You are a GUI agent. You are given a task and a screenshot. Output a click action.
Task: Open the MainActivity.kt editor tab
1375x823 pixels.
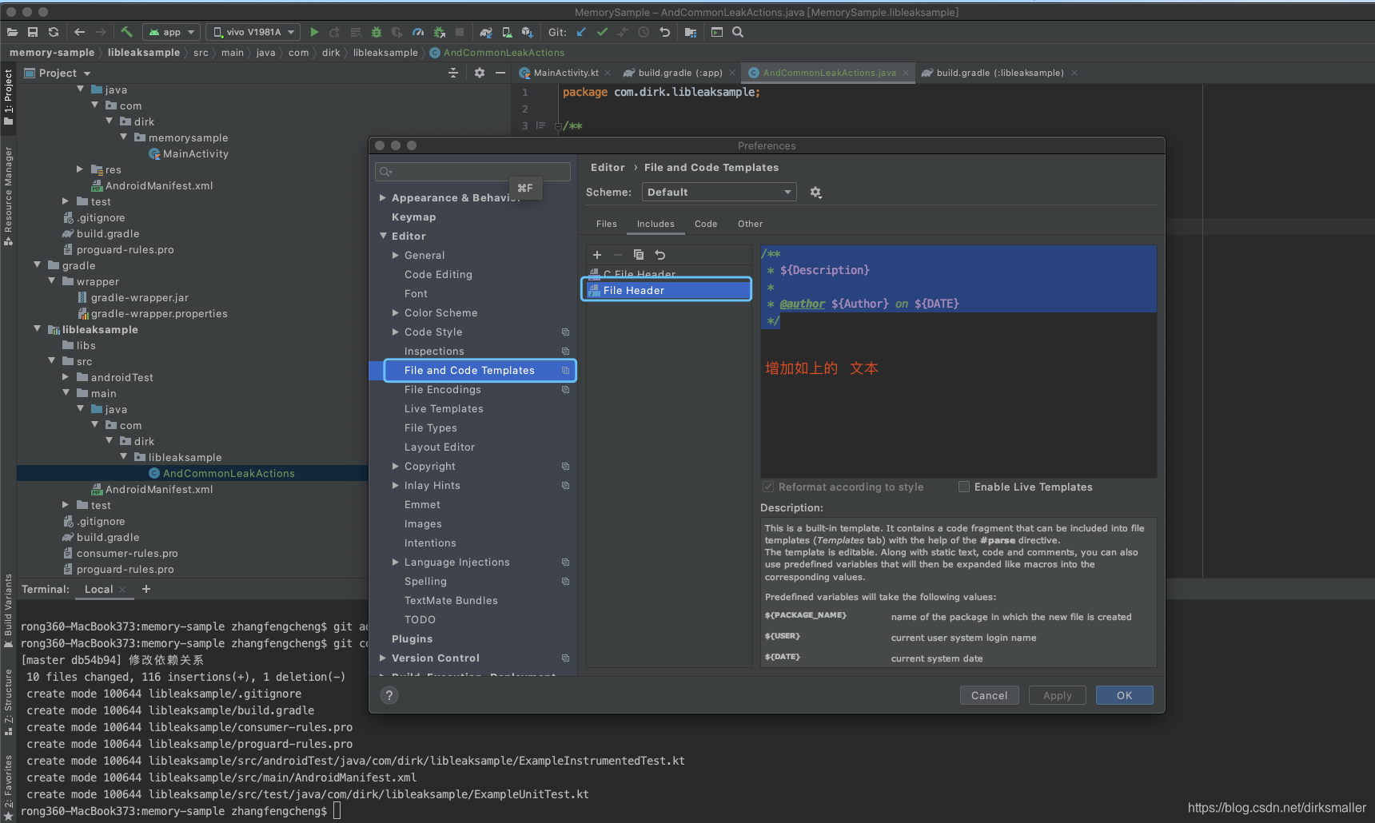pos(566,73)
